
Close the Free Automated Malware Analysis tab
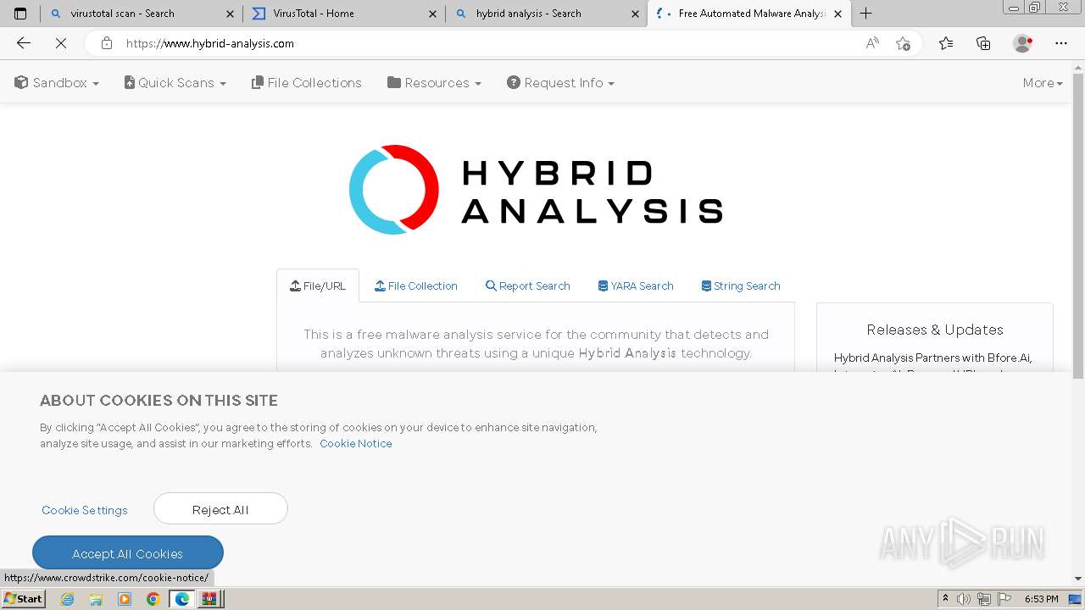[x=837, y=14]
